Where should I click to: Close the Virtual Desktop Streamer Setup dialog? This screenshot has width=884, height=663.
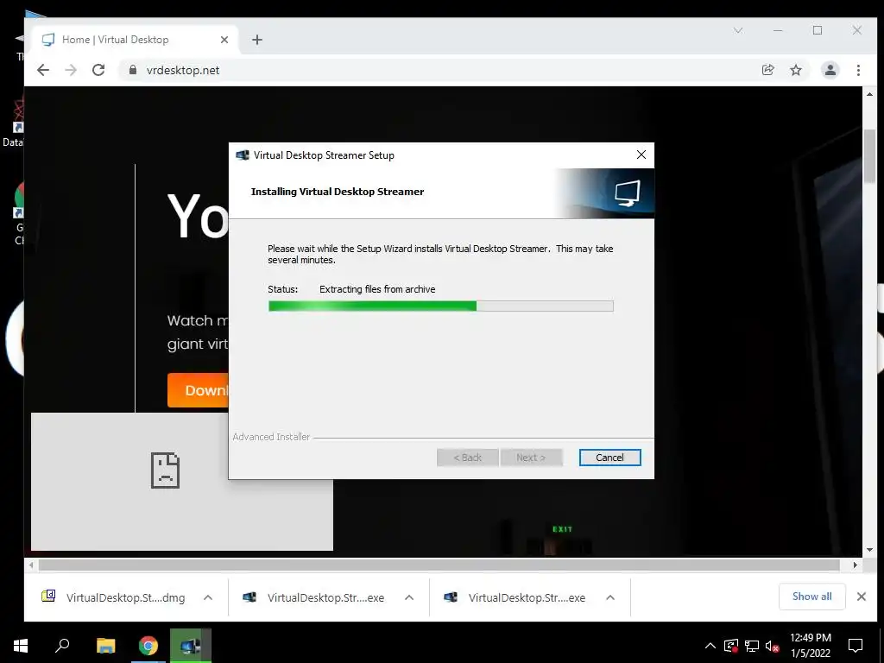tap(641, 155)
